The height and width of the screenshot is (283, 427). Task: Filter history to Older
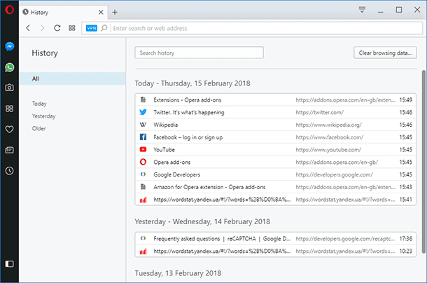39,128
